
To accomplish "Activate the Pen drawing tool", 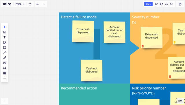I will pyautogui.click(x=5, y=58).
